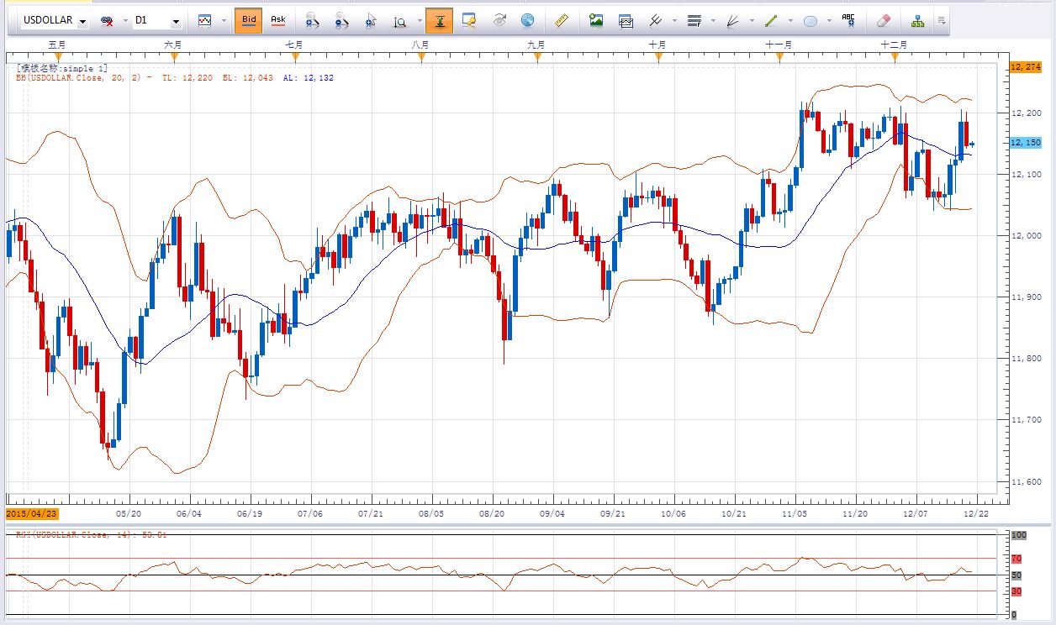Click the zoom out magnifier icon

tap(341, 21)
